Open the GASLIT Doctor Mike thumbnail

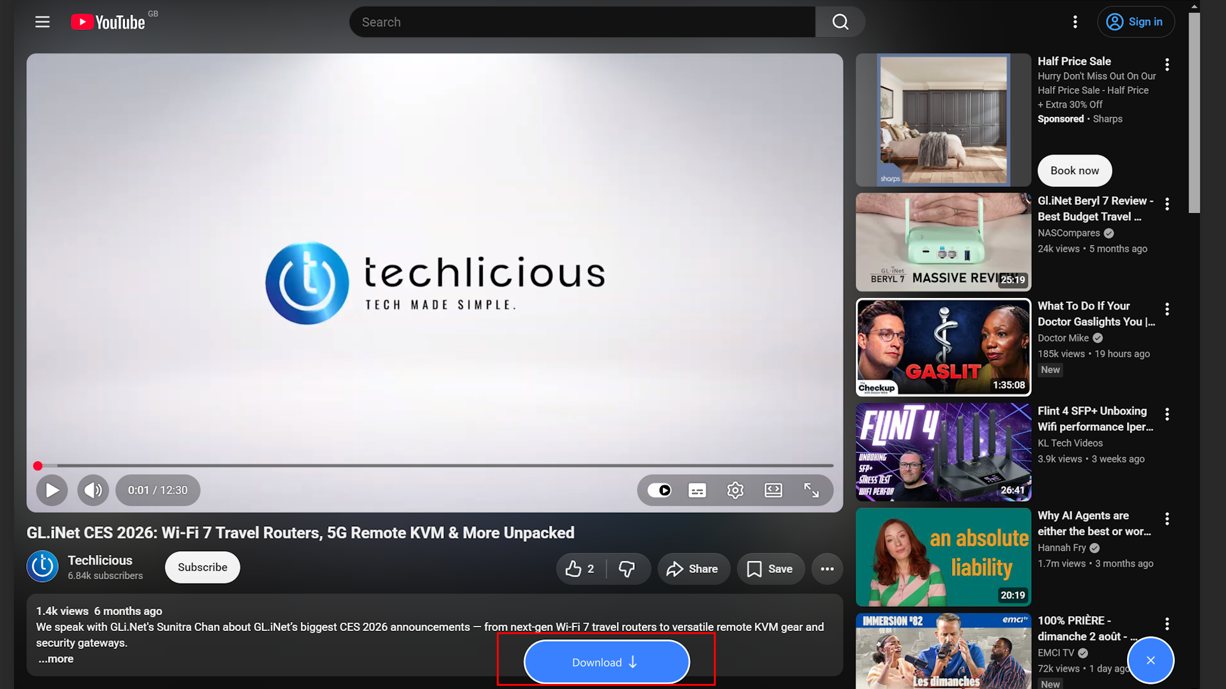point(943,347)
